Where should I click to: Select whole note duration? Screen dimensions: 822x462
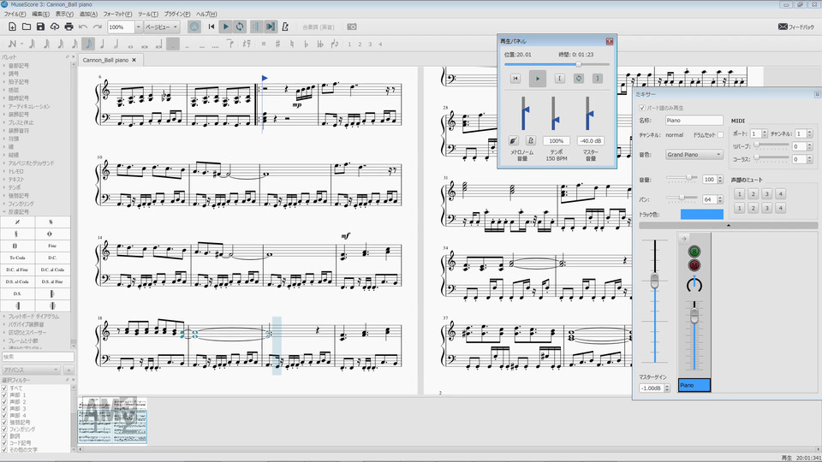point(130,45)
